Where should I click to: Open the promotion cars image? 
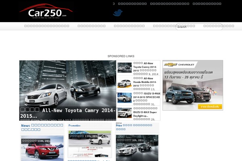coord(90,144)
